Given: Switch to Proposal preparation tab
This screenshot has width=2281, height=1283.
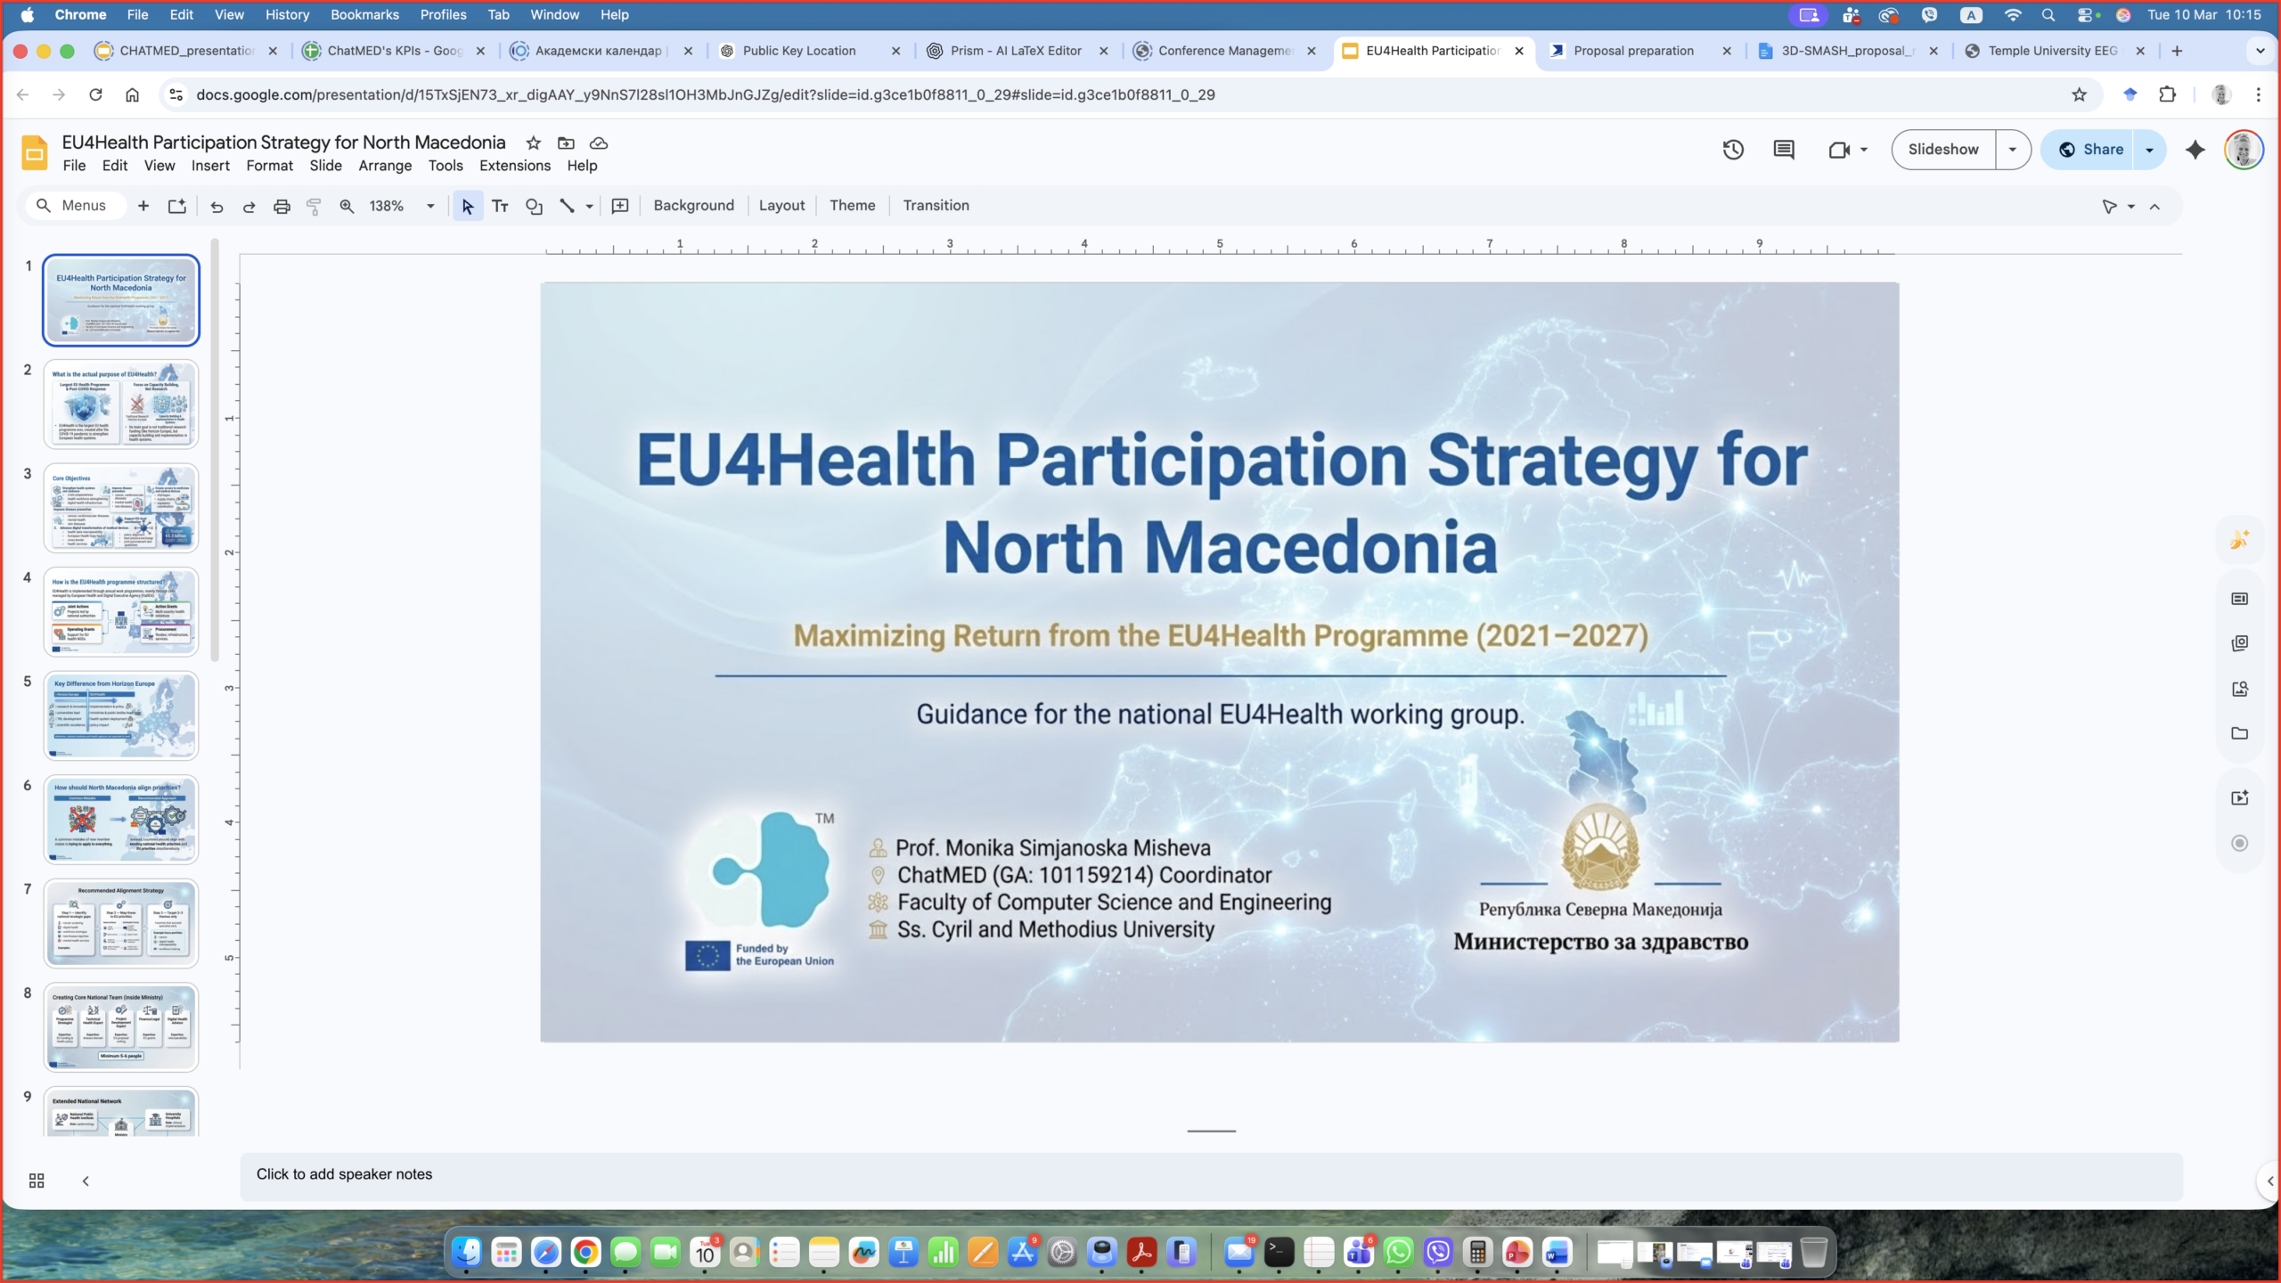Looking at the screenshot, I should click(1633, 51).
